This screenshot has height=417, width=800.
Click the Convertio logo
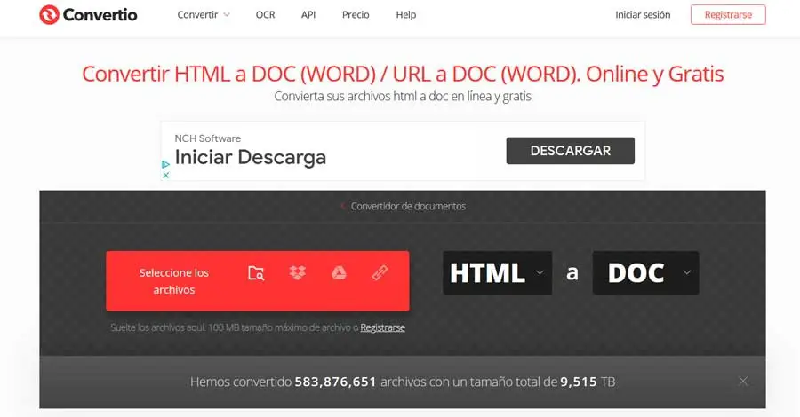pyautogui.click(x=88, y=15)
